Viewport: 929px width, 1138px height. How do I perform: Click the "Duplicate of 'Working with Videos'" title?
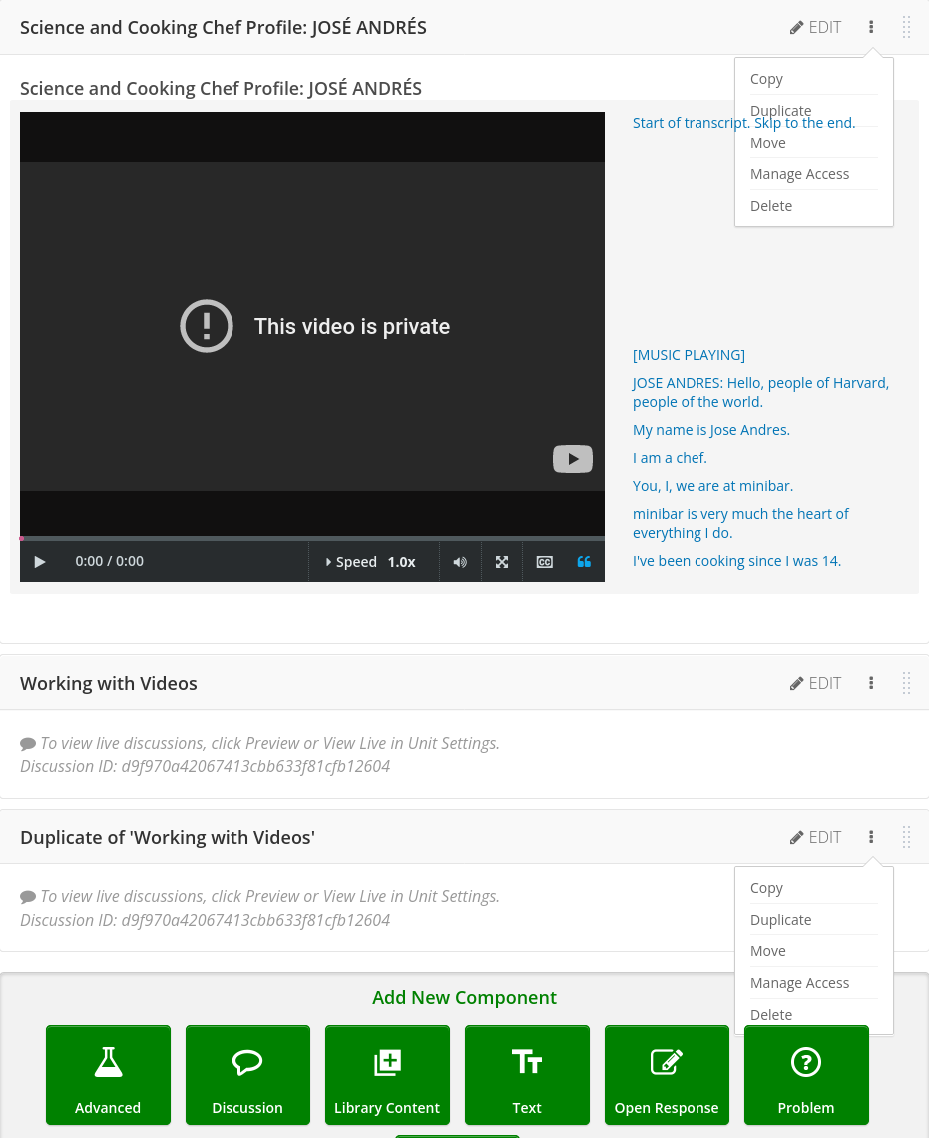(168, 837)
